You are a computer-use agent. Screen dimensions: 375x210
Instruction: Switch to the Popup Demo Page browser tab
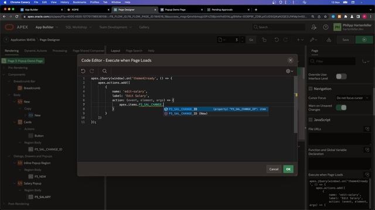[x=181, y=10]
